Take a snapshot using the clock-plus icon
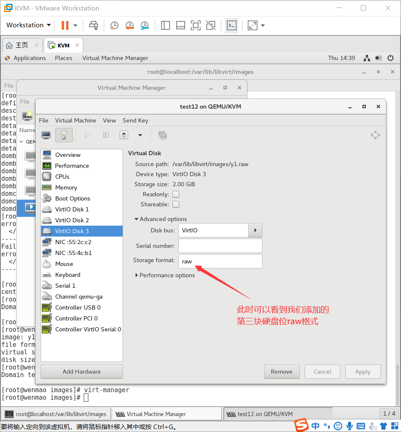 point(114,25)
